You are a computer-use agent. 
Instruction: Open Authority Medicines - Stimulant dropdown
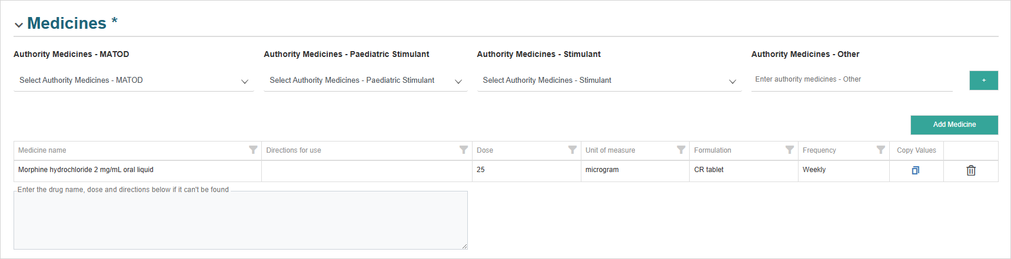608,80
